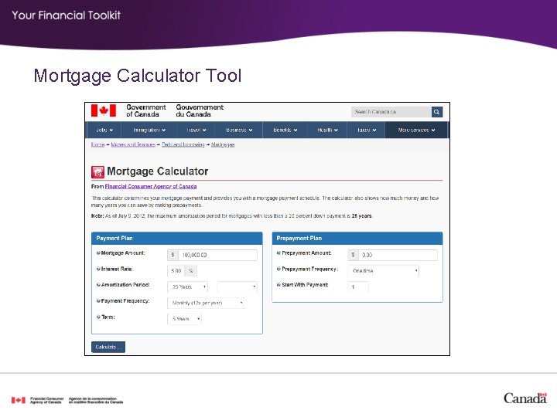The width and height of the screenshot is (557, 417).
Task: Click the red Mortgage Calculator house icon
Action: tap(97, 172)
